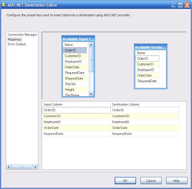Viewport: 192px width, 189px height.
Task: Select OrderID in Available Destination Columns
Action: point(147,59)
